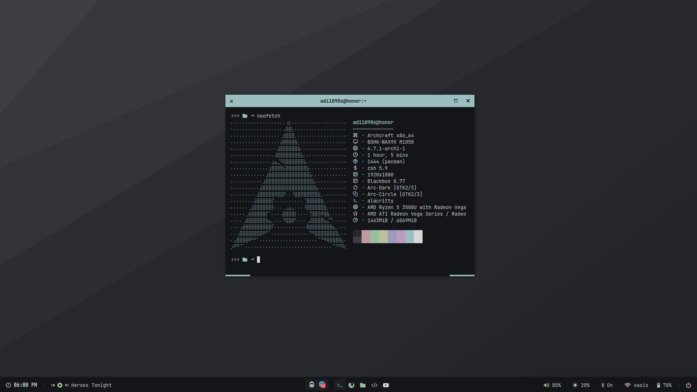Toggle Bluetooth On indicator
The image size is (697, 392).
pyautogui.click(x=606, y=385)
